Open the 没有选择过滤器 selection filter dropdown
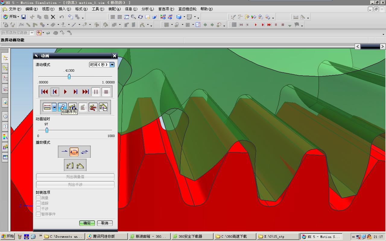This screenshot has width=386, height=241. [x=32, y=33]
